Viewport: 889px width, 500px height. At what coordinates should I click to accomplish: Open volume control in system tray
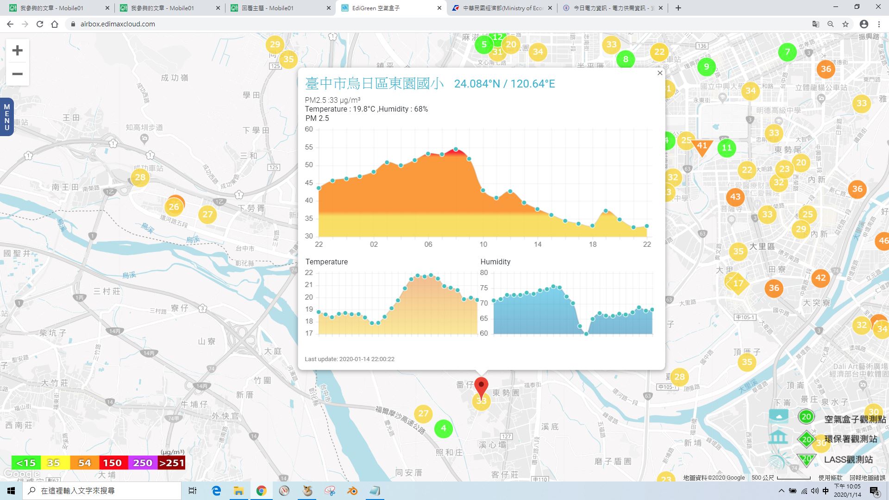814,491
